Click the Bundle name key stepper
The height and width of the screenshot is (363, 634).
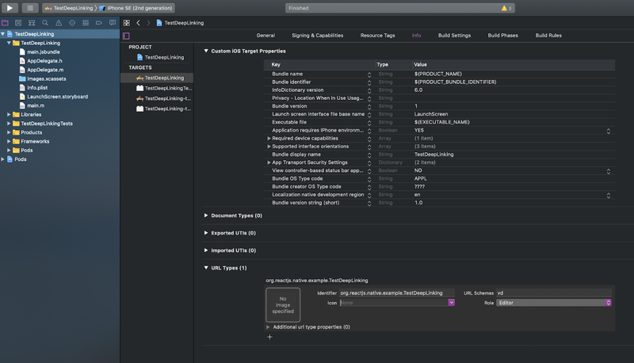[369, 75]
